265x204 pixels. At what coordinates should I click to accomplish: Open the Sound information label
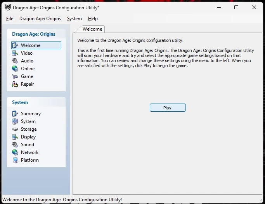click(x=28, y=145)
